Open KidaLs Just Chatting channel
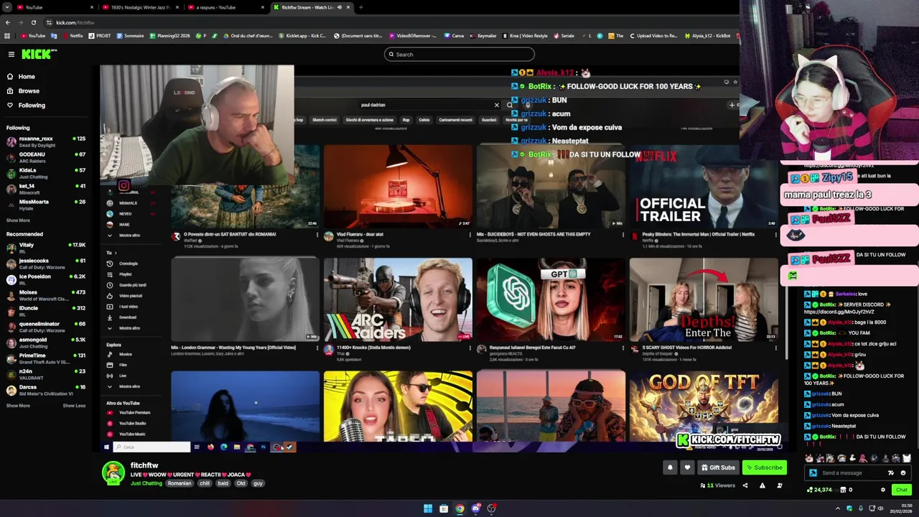919x517 pixels. tap(46, 173)
